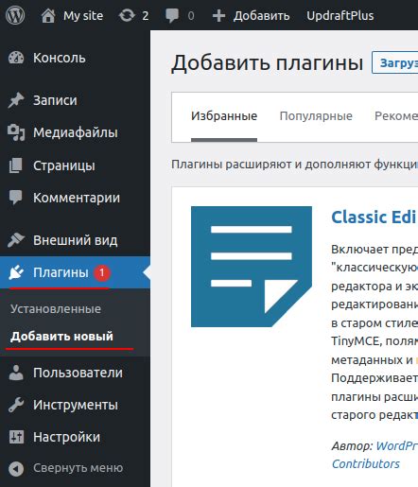This screenshot has height=487, width=418.
Task: Open the Консоль menu item
Action: point(60,58)
